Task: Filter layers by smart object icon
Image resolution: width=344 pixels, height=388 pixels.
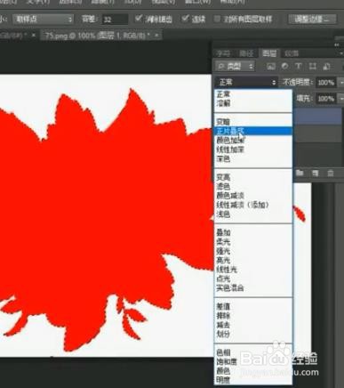Action: tap(326, 66)
